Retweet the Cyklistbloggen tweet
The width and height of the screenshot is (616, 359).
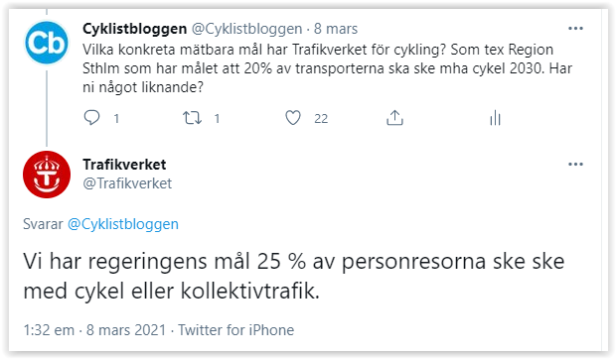click(x=192, y=118)
